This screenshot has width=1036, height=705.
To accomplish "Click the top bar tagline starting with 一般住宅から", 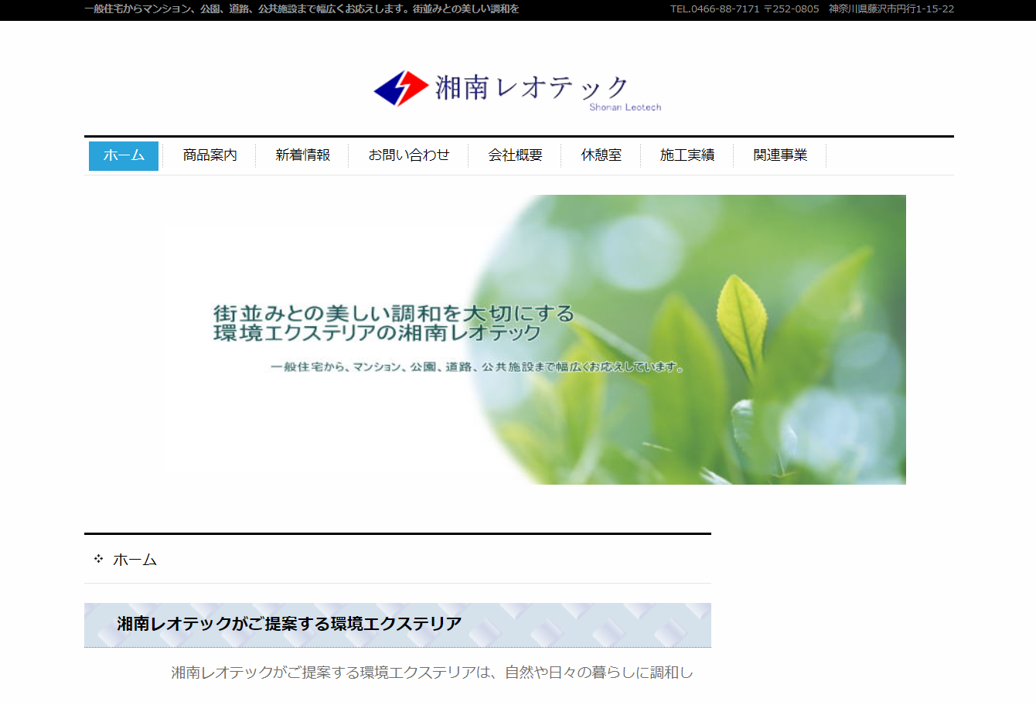I will click(302, 9).
